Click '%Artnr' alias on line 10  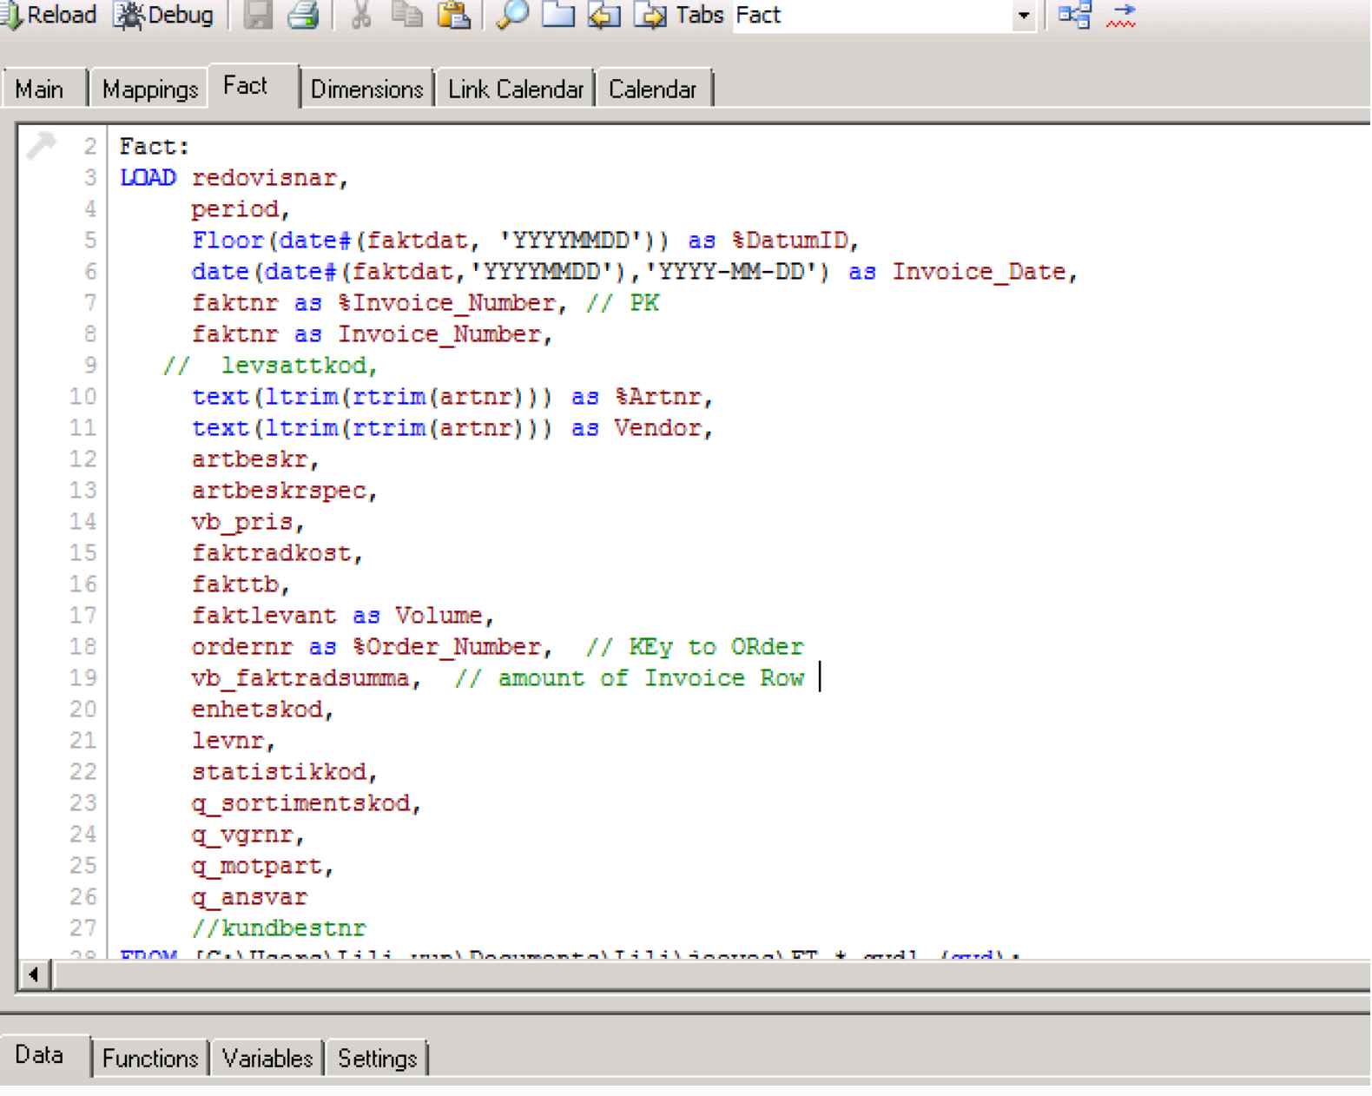click(658, 397)
